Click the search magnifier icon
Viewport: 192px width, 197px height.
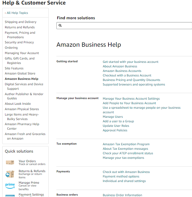click(60, 25)
